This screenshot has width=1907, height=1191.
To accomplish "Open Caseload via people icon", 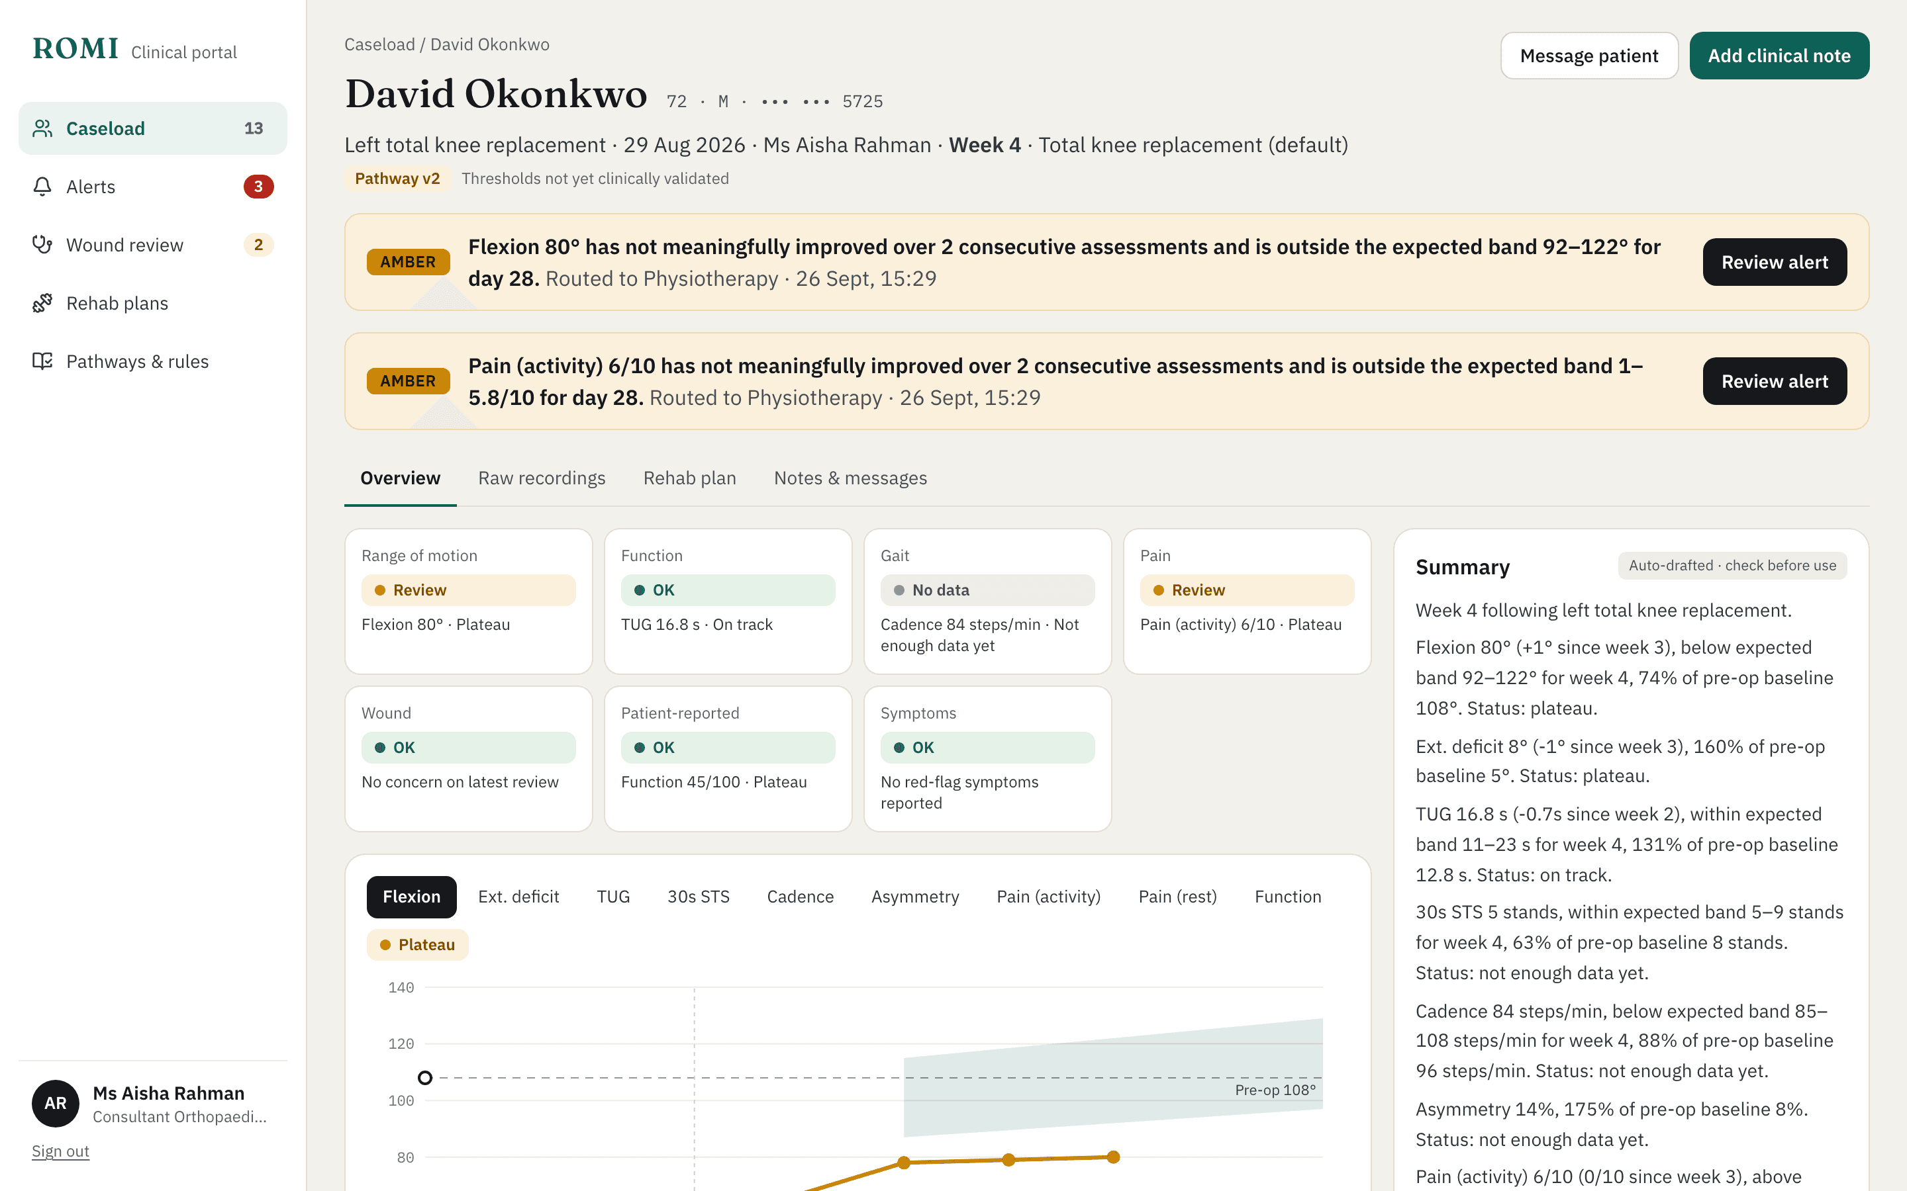I will tap(42, 128).
